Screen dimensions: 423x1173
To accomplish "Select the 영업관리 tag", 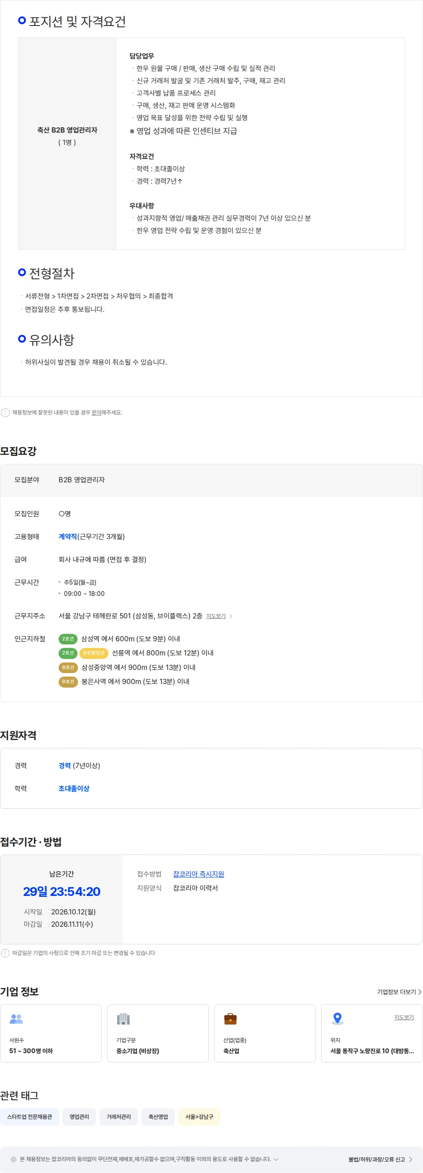I will pos(79,1117).
